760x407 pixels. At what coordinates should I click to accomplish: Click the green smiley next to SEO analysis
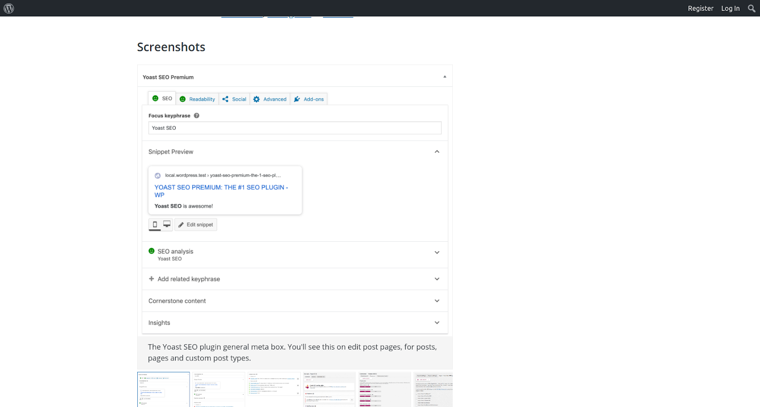coord(152,251)
